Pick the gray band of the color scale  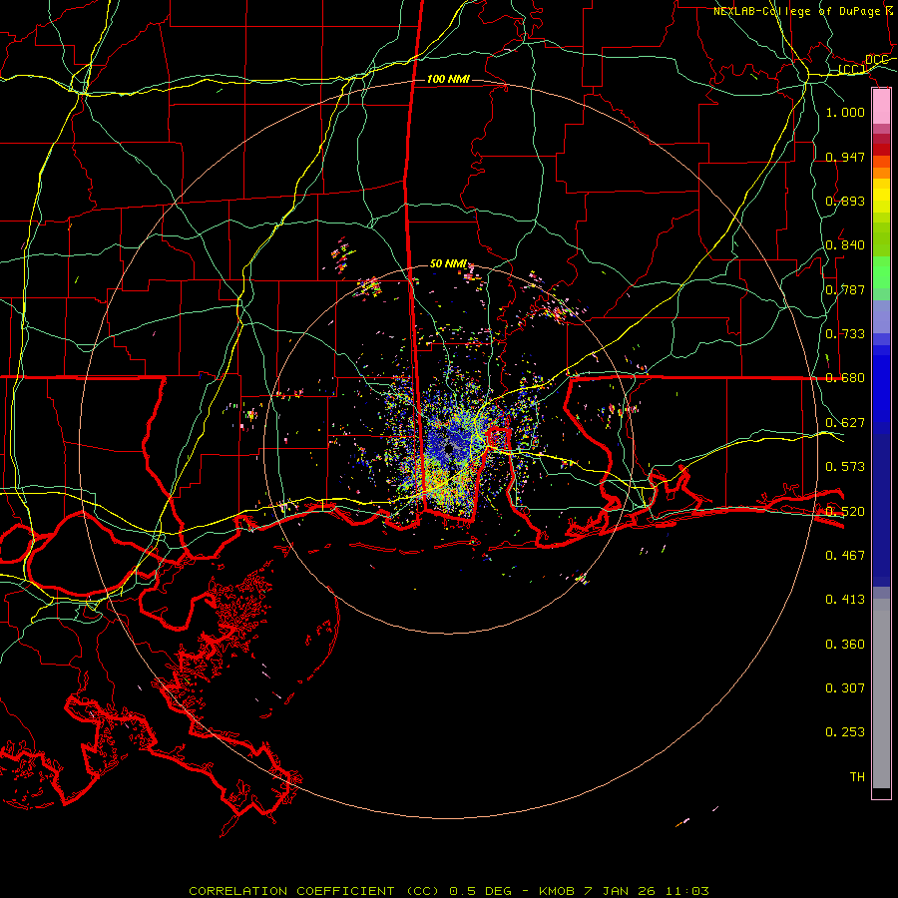881,693
